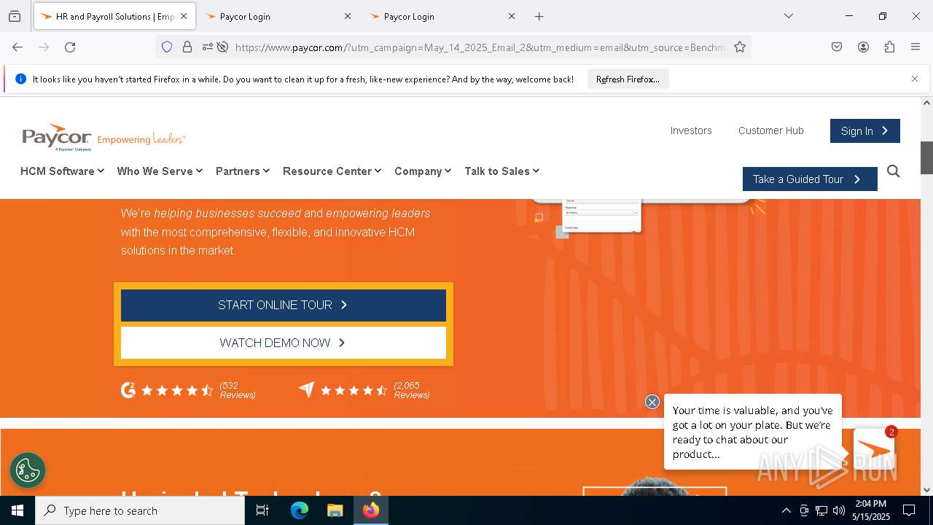Dismiss the chat popup with X icon
This screenshot has width=933, height=525.
click(x=652, y=402)
